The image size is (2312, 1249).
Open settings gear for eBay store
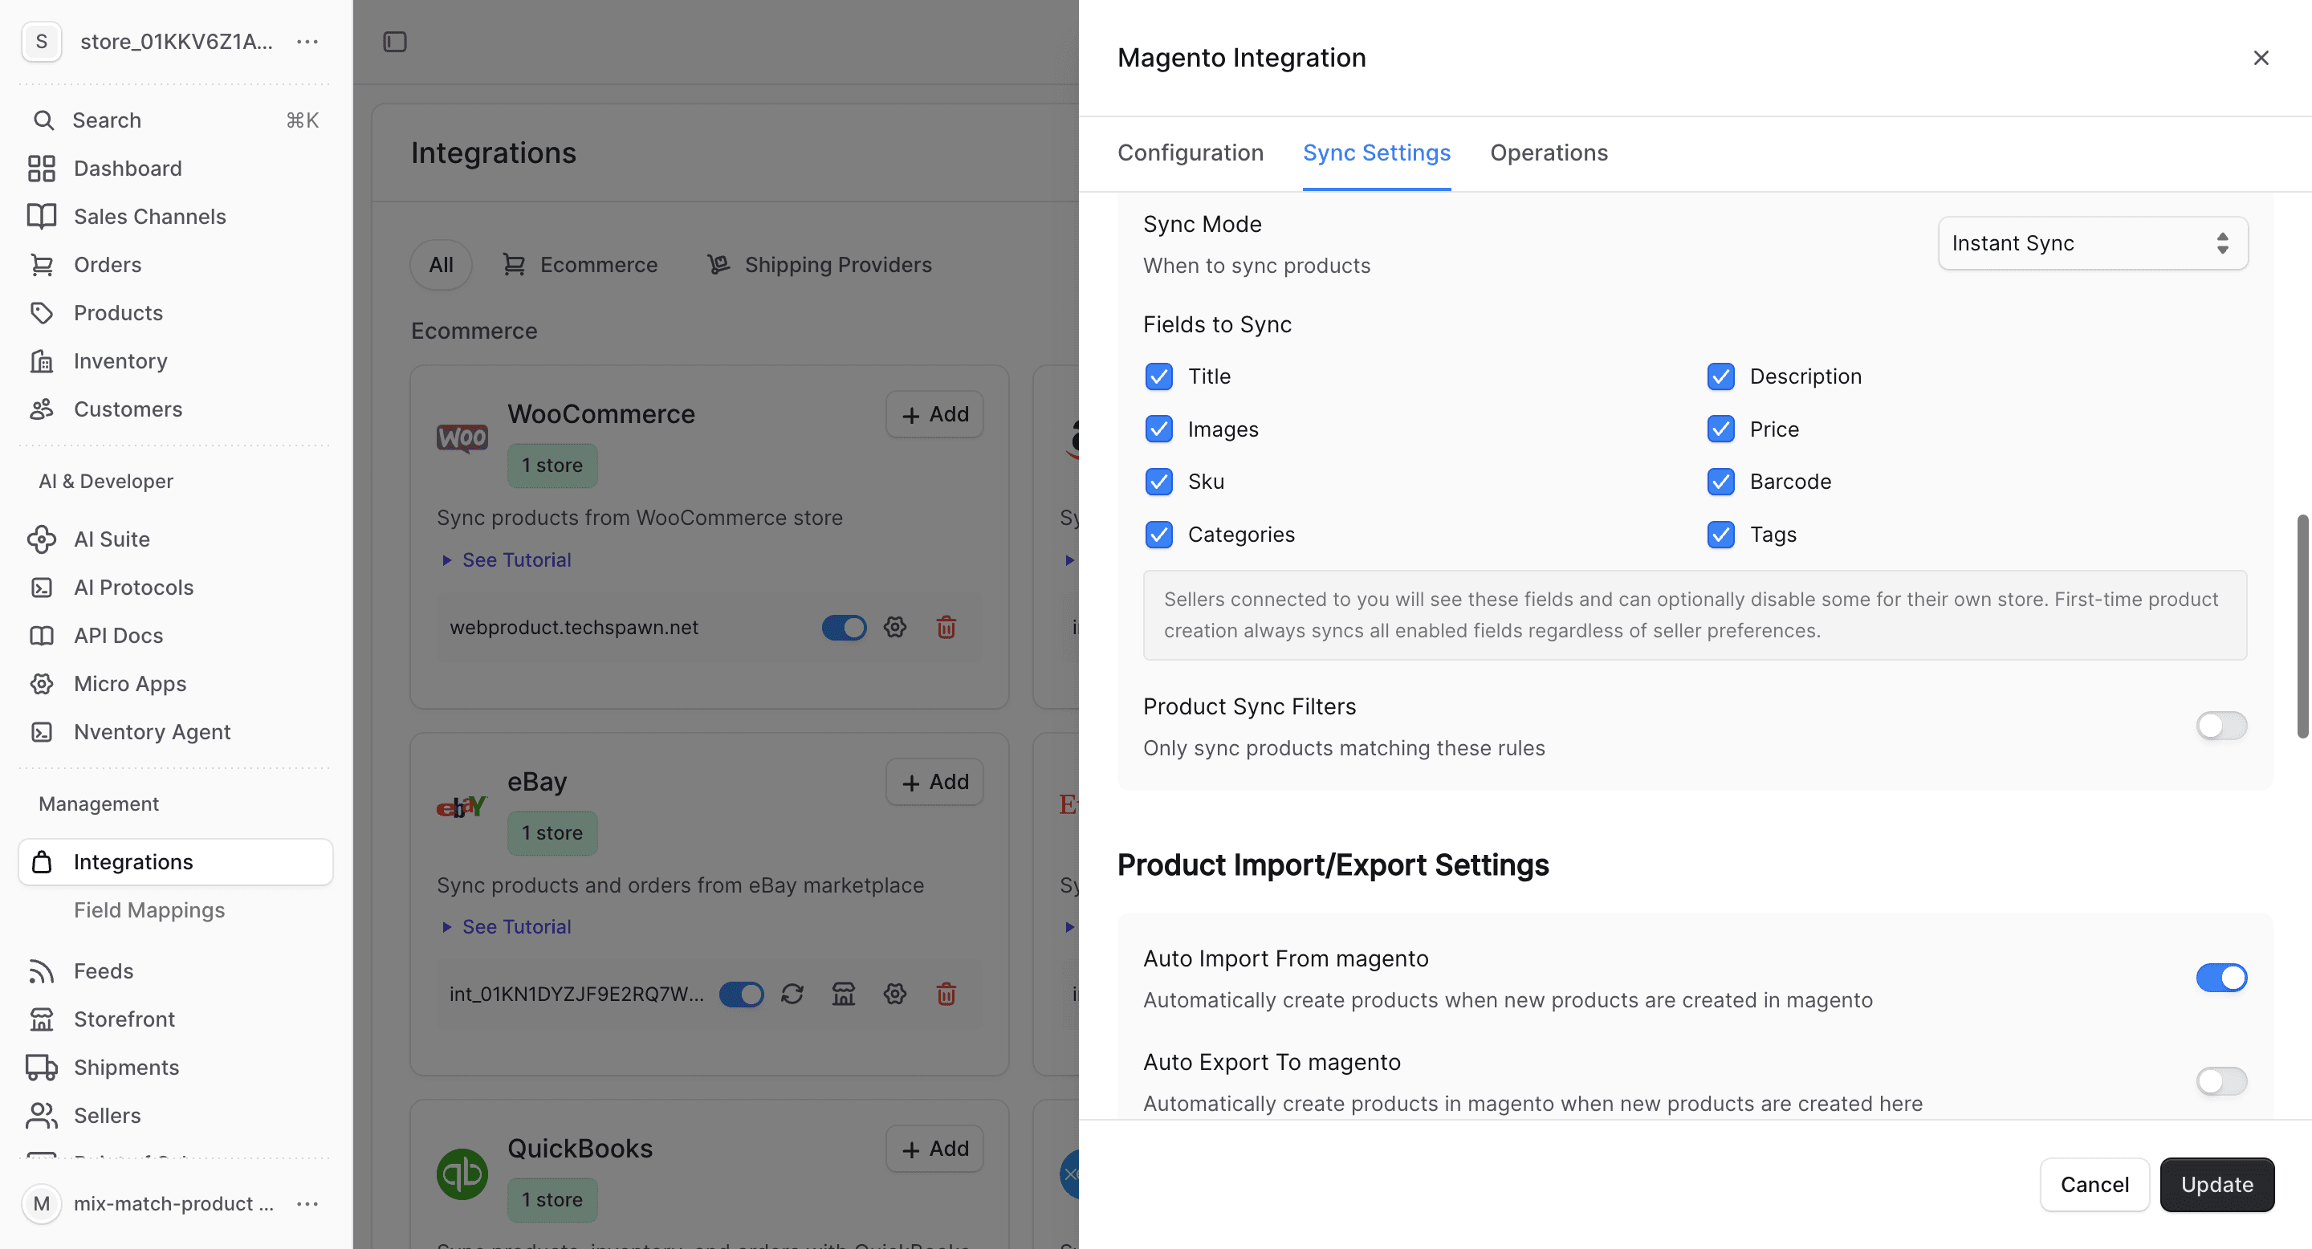(895, 995)
